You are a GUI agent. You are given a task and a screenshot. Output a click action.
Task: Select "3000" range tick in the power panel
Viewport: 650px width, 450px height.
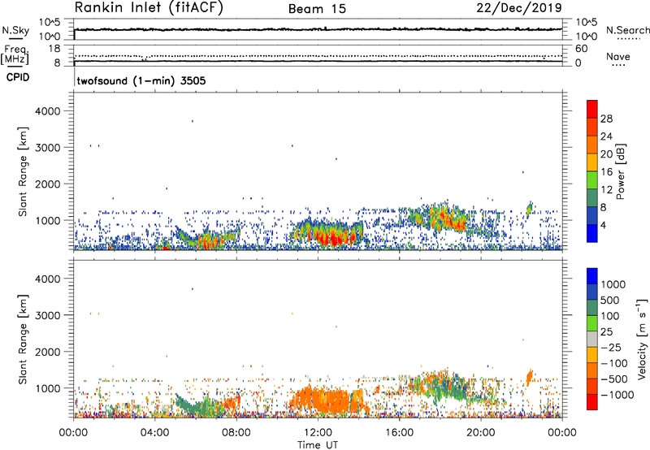tap(48, 148)
